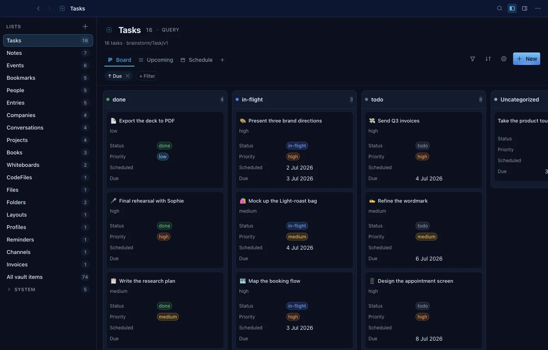548x350 pixels.
Task: Open the Events list
Action: coord(48,65)
